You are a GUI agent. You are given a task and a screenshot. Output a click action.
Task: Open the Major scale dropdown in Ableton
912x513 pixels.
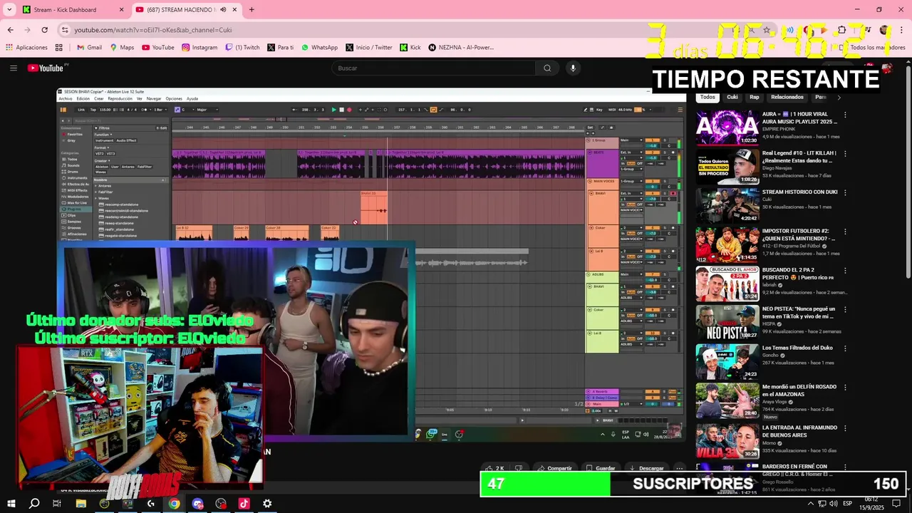(x=207, y=110)
